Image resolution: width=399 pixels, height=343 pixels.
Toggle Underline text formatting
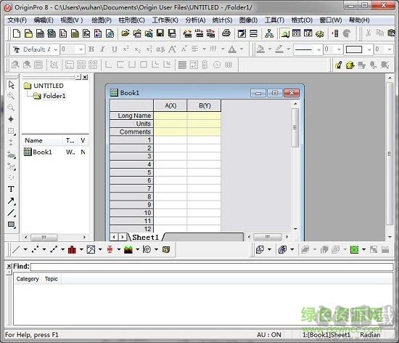pyautogui.click(x=115, y=49)
